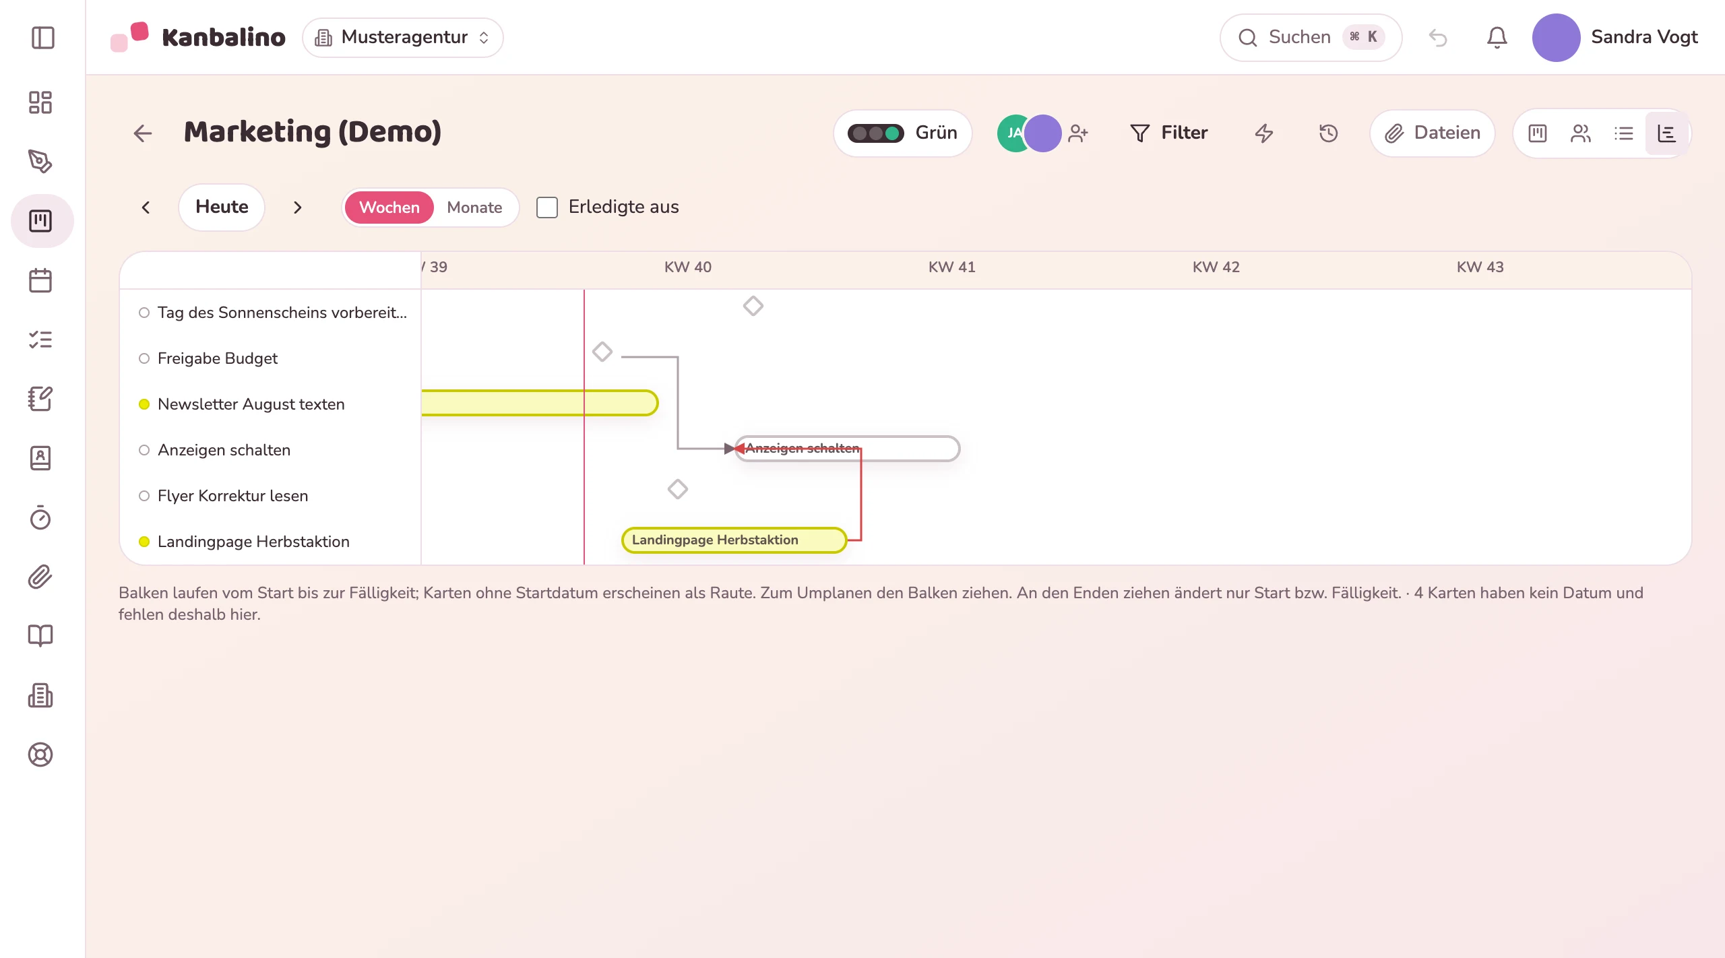1725x958 pixels.
Task: Open the calendar icon in sidebar
Action: click(40, 280)
